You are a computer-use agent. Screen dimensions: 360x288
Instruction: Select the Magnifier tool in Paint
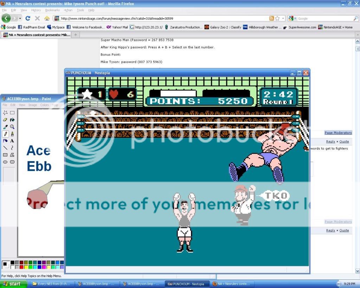tap(12, 127)
